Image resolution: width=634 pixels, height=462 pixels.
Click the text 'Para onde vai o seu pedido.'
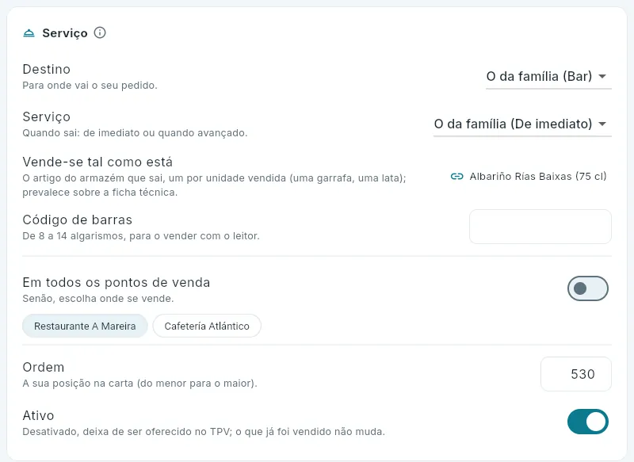click(x=90, y=86)
